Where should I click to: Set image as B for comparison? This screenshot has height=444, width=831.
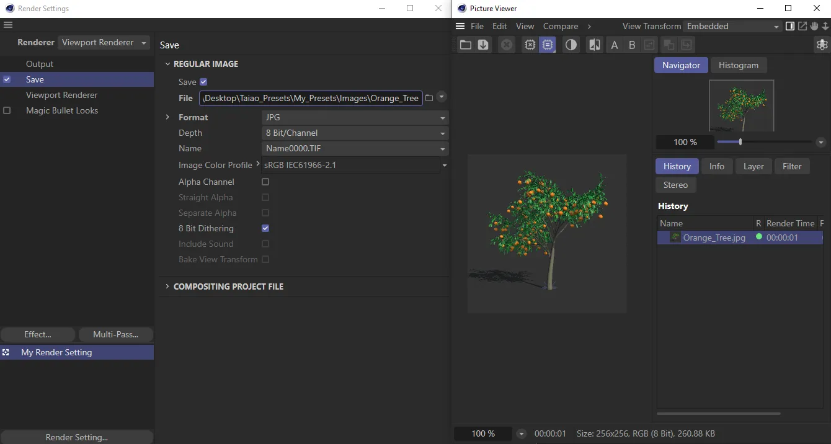(632, 45)
